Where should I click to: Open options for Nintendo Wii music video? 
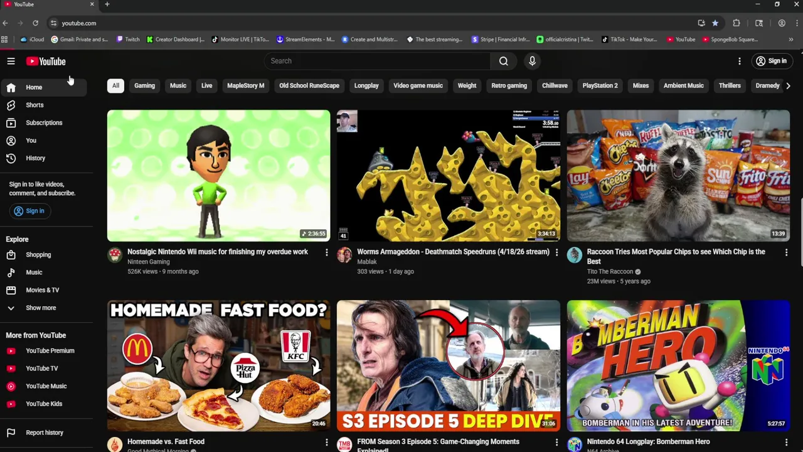326,252
